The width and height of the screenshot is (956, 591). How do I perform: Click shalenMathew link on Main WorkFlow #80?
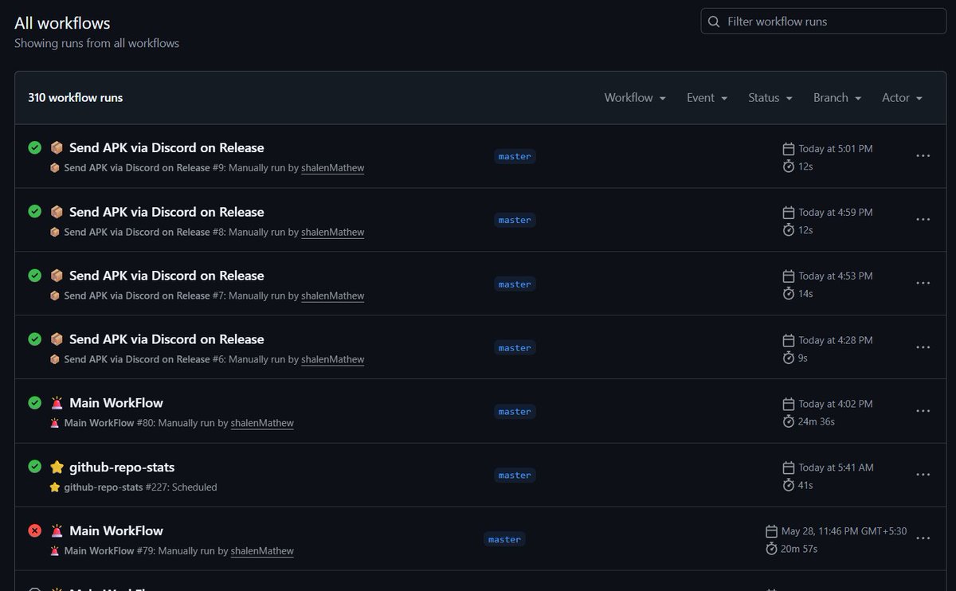pos(262,423)
